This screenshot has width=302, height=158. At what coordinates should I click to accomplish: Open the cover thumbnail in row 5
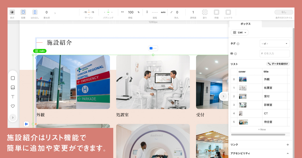(243, 122)
